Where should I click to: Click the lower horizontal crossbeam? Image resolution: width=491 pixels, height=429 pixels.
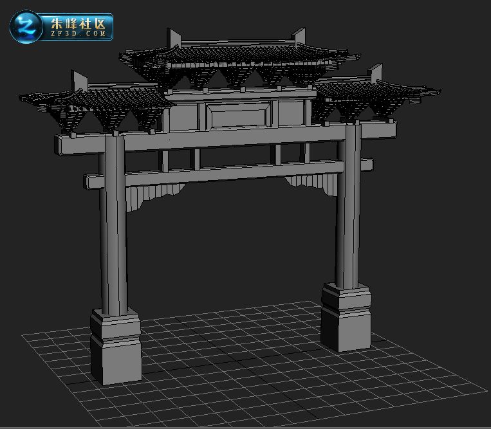pos(228,174)
